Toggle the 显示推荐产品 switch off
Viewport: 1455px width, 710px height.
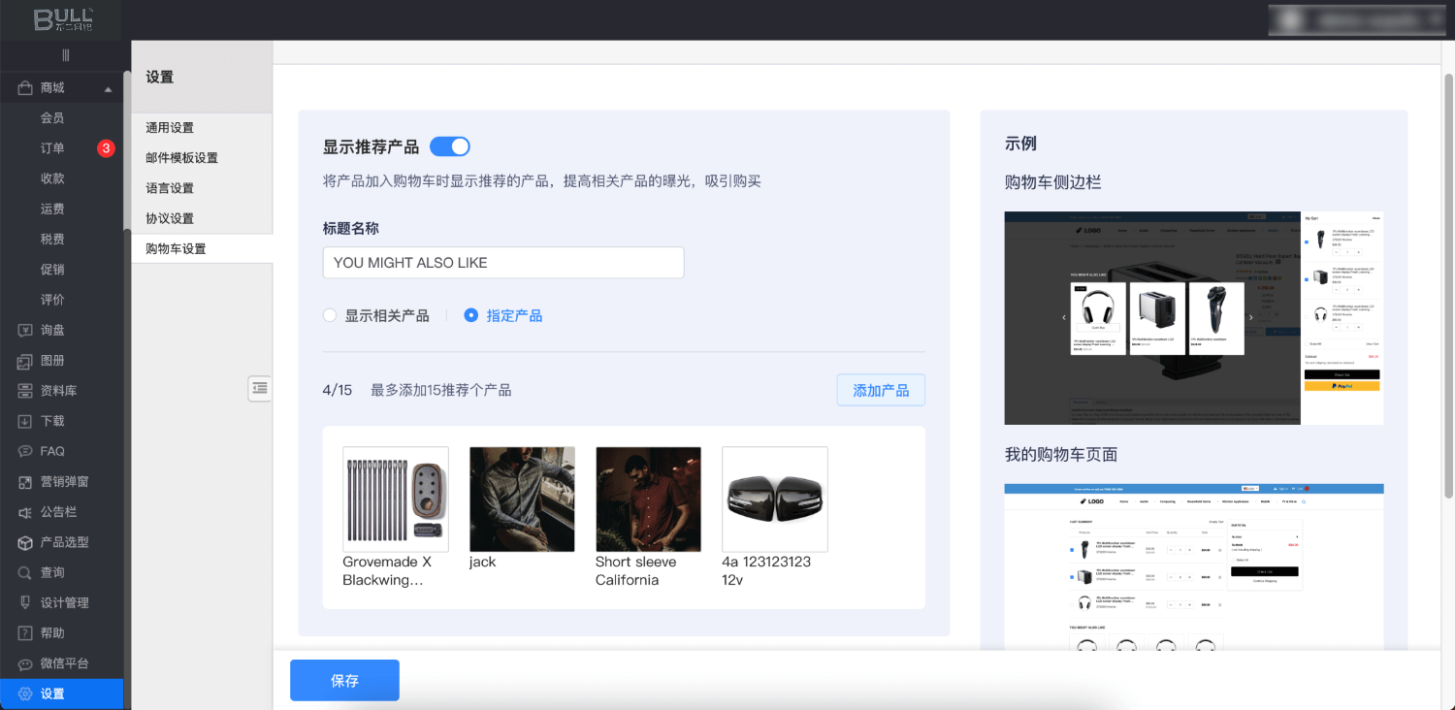(449, 146)
